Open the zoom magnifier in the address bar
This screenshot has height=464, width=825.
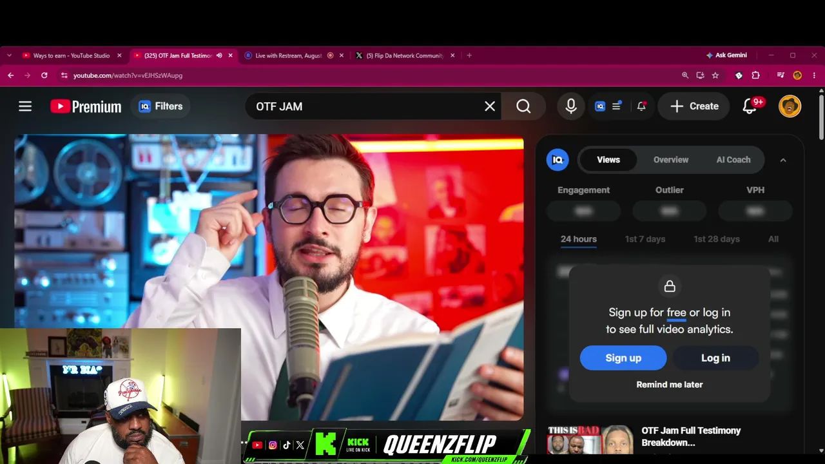coord(685,75)
